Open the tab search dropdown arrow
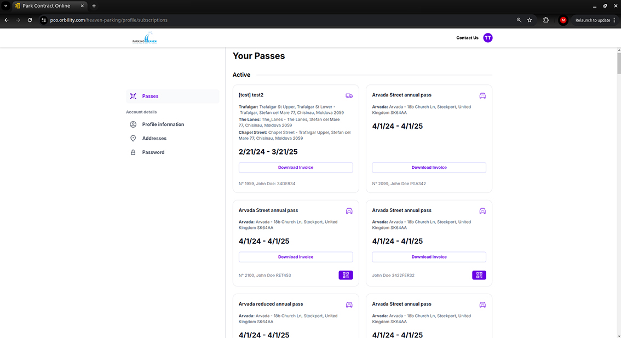 (5, 5)
